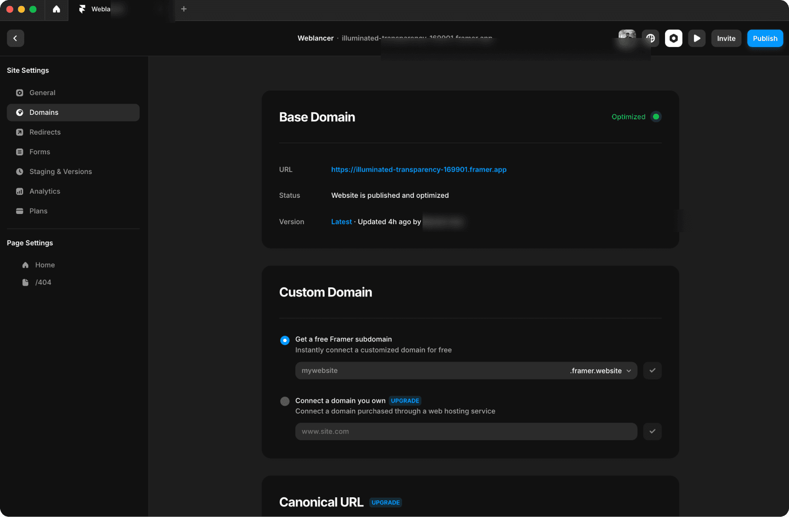Preview the site with the play button
The image size is (789, 517).
tap(697, 38)
